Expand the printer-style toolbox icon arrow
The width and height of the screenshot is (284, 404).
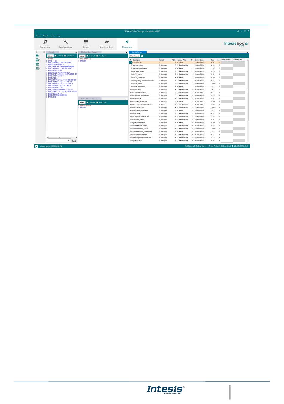[40, 60]
